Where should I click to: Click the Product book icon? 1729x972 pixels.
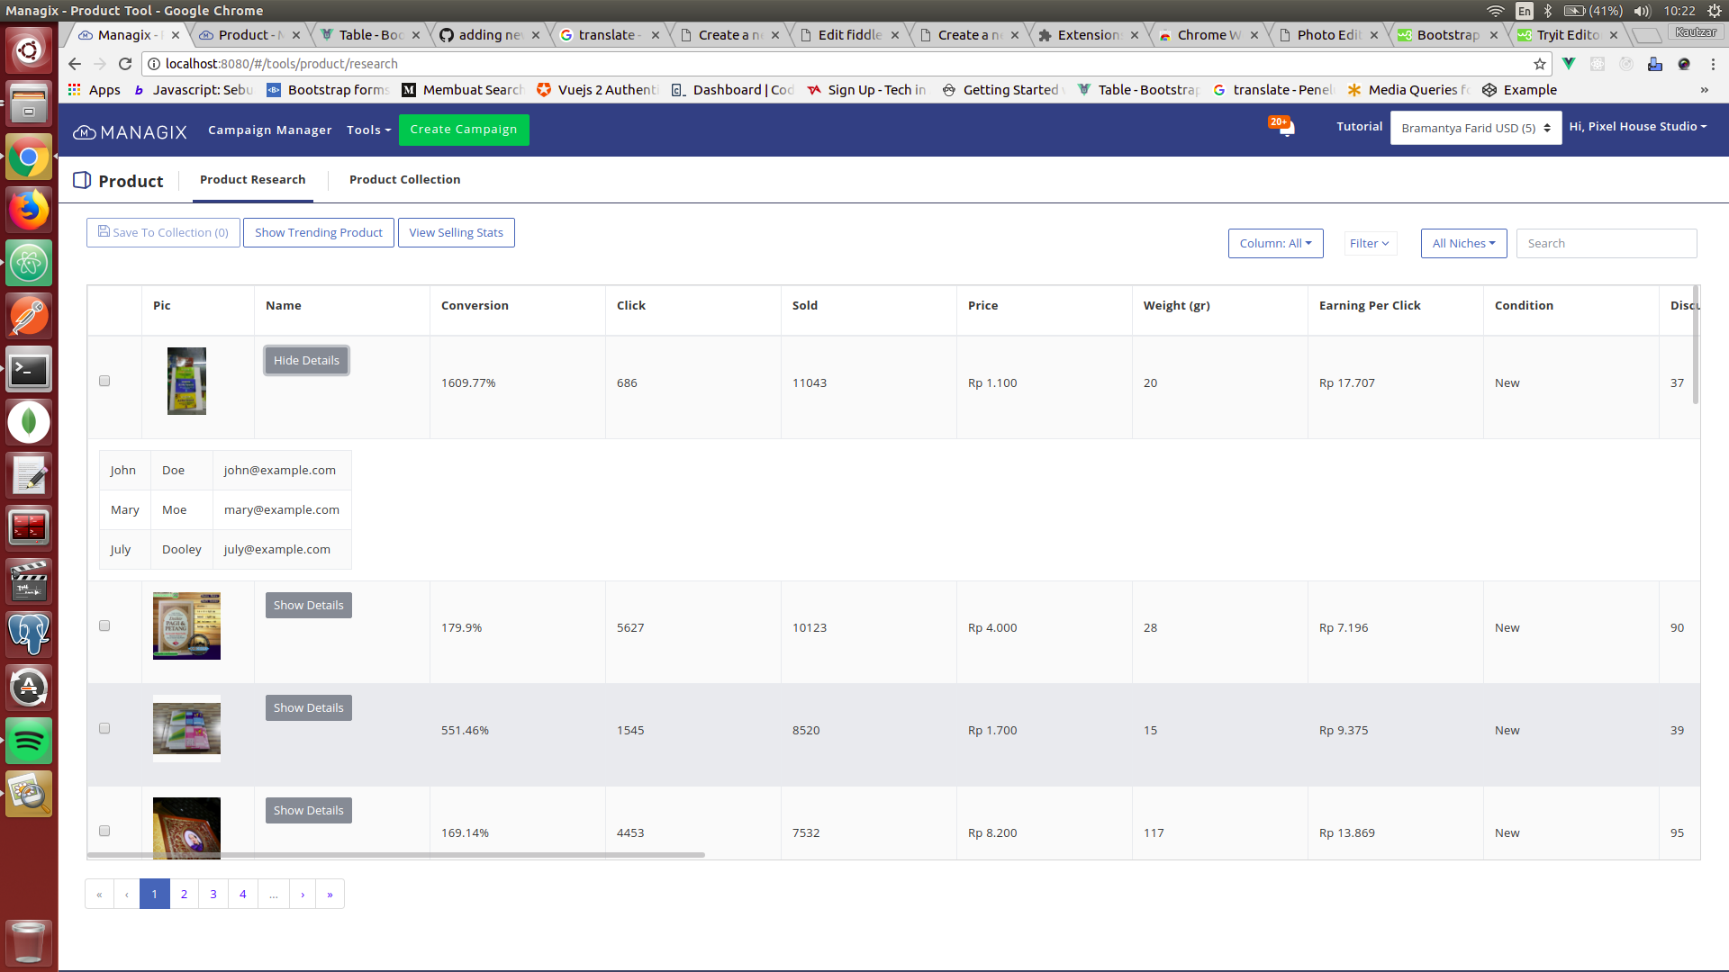tap(82, 179)
